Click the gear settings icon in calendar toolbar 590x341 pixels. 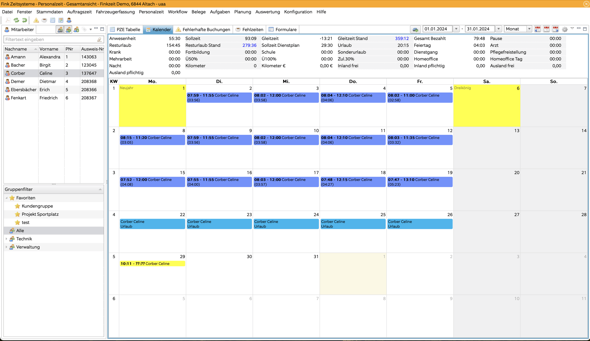pyautogui.click(x=565, y=29)
